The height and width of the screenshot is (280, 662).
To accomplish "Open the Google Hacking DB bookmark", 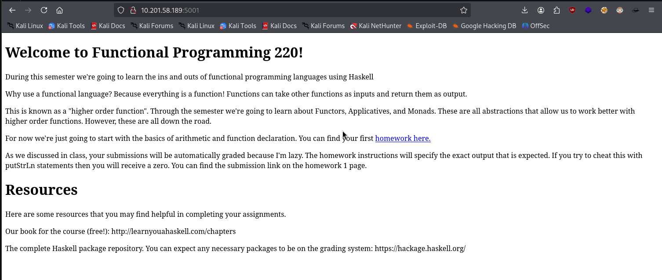I will (x=484, y=26).
